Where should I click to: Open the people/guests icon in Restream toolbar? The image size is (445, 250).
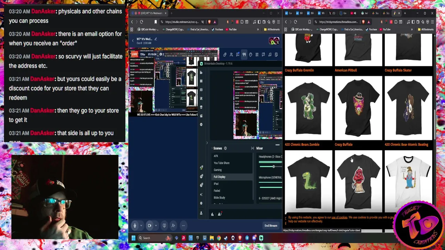[231, 55]
